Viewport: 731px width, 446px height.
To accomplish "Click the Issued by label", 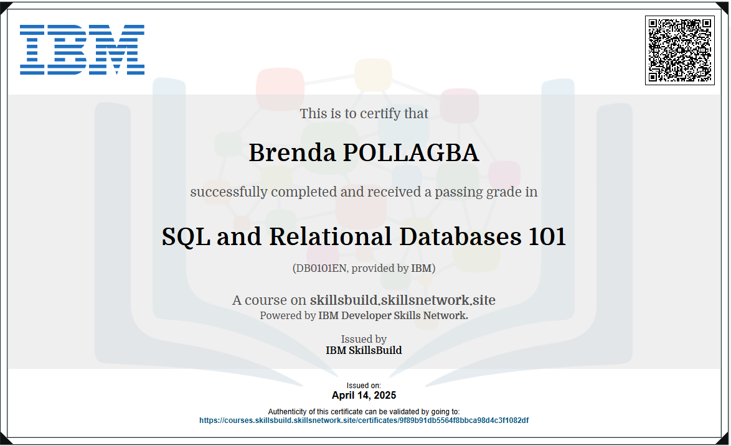I will 364,339.
